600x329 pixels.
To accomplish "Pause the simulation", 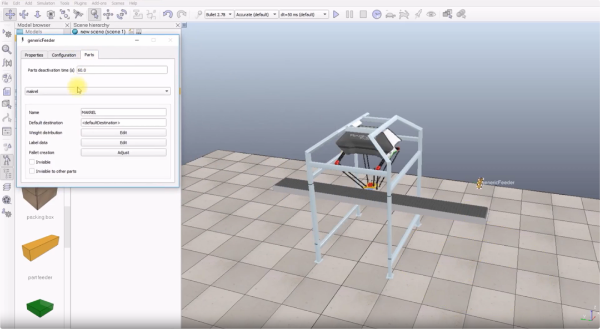I will [349, 14].
